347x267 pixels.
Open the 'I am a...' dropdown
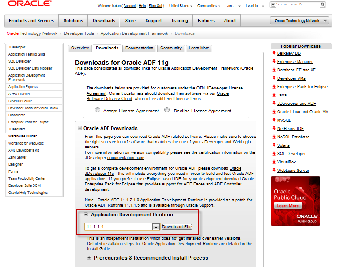click(x=233, y=6)
